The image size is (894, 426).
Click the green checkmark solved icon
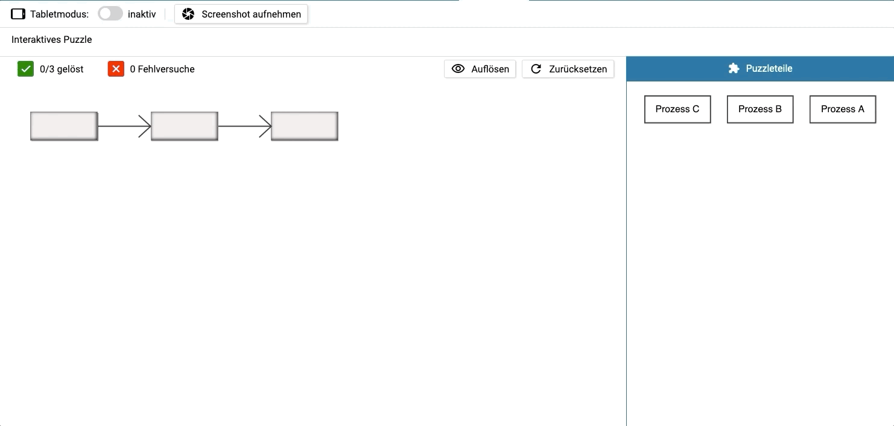(25, 69)
